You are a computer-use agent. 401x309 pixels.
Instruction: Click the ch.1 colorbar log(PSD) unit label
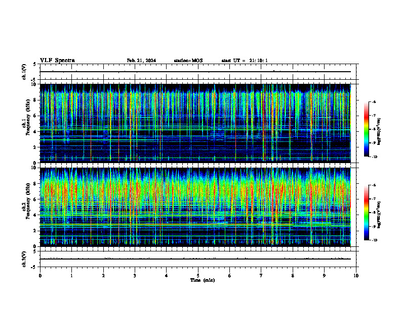[x=379, y=131]
